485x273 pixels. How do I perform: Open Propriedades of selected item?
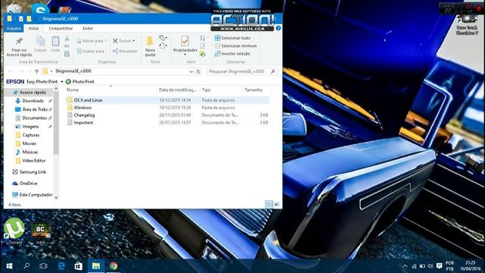[185, 45]
